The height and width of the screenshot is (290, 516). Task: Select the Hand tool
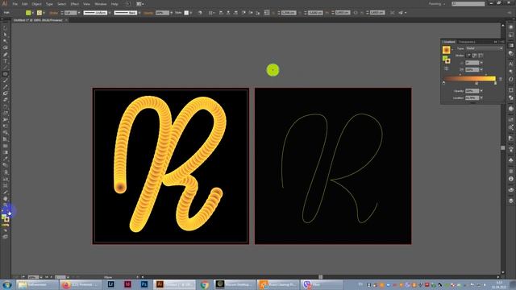pos(5,199)
